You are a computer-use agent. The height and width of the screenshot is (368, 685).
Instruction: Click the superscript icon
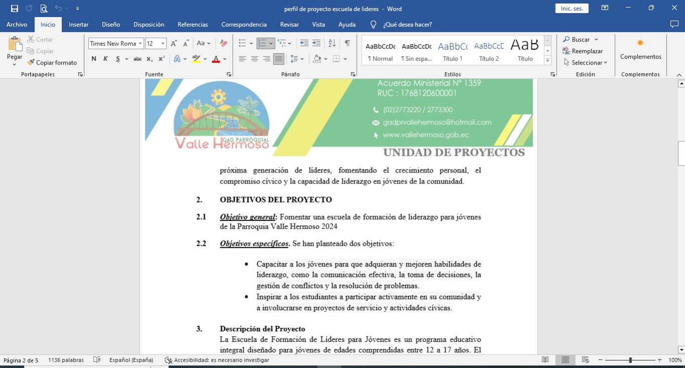tap(162, 59)
